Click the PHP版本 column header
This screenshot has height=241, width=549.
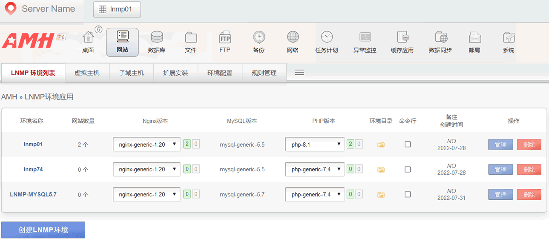(324, 121)
